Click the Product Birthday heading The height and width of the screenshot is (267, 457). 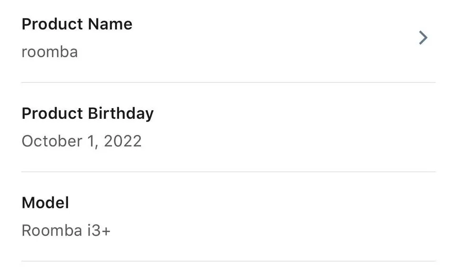(x=88, y=113)
